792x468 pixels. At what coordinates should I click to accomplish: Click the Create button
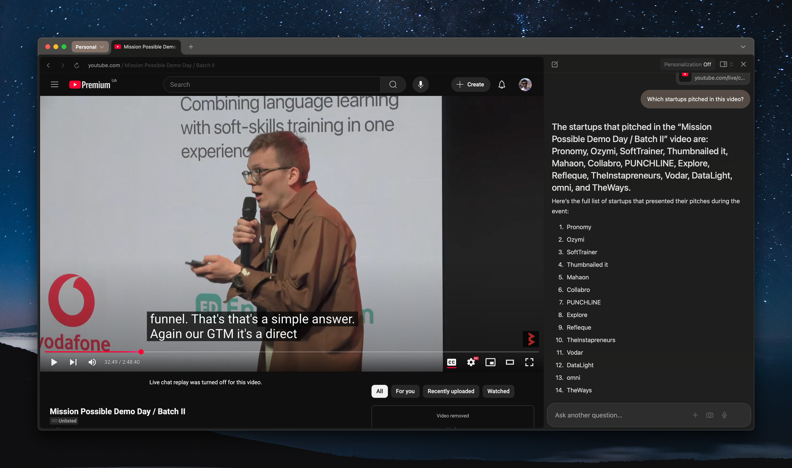(x=470, y=84)
